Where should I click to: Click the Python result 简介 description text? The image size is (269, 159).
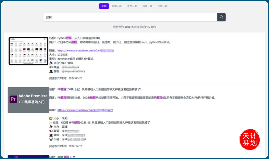(114, 42)
